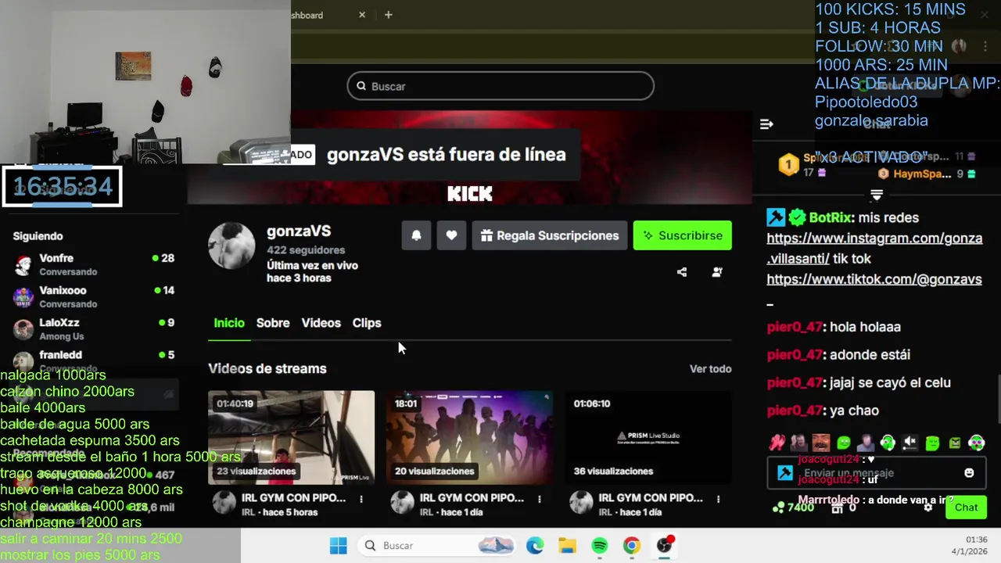Click the report user icon next to share
The height and width of the screenshot is (563, 1001).
(717, 272)
